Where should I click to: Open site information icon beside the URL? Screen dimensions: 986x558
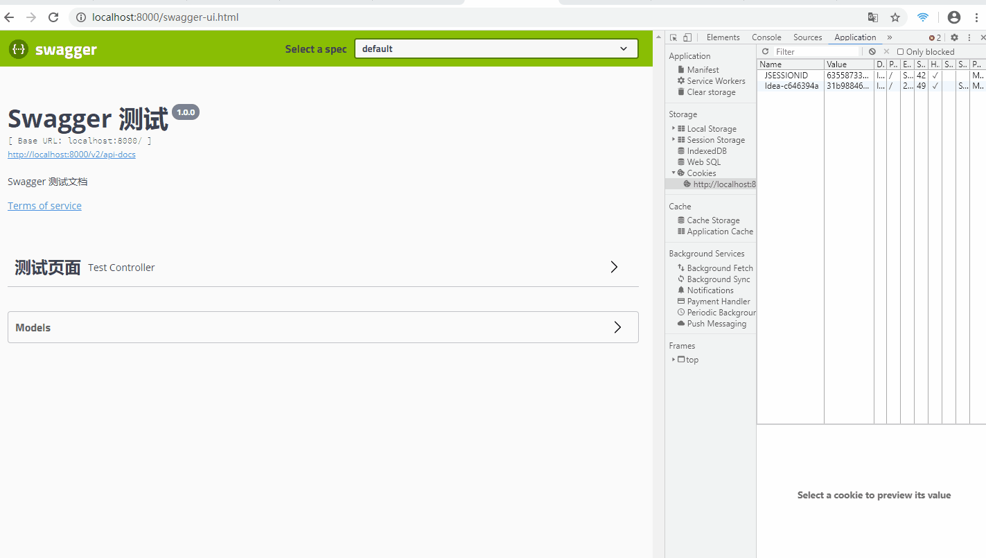[80, 17]
